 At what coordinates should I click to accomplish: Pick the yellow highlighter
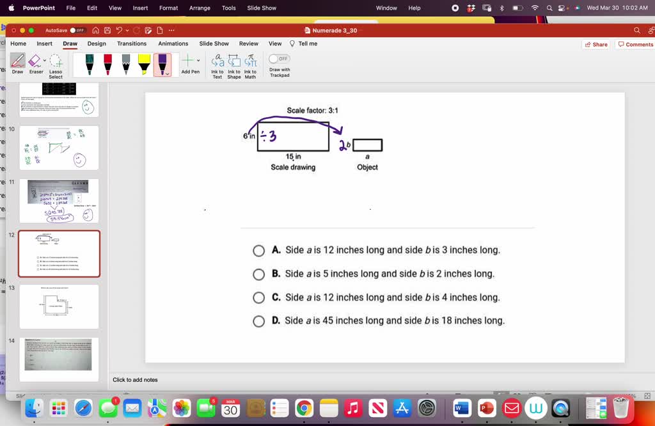(144, 65)
